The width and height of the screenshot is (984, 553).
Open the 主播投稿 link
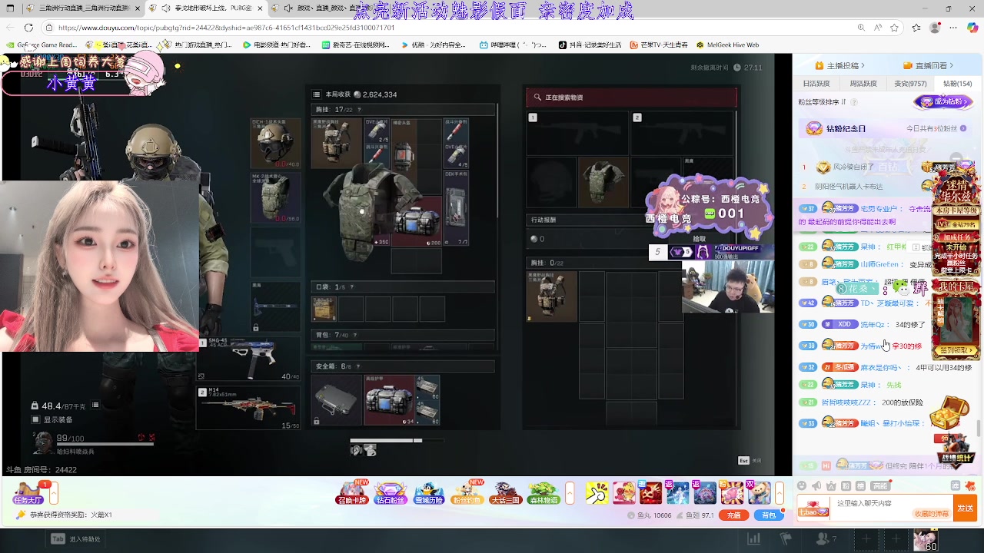840,65
